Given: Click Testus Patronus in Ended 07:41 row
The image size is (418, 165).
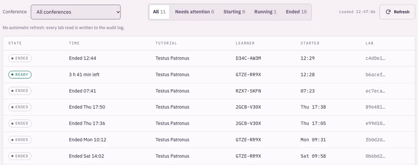Looking at the screenshot, I should [x=172, y=91].
